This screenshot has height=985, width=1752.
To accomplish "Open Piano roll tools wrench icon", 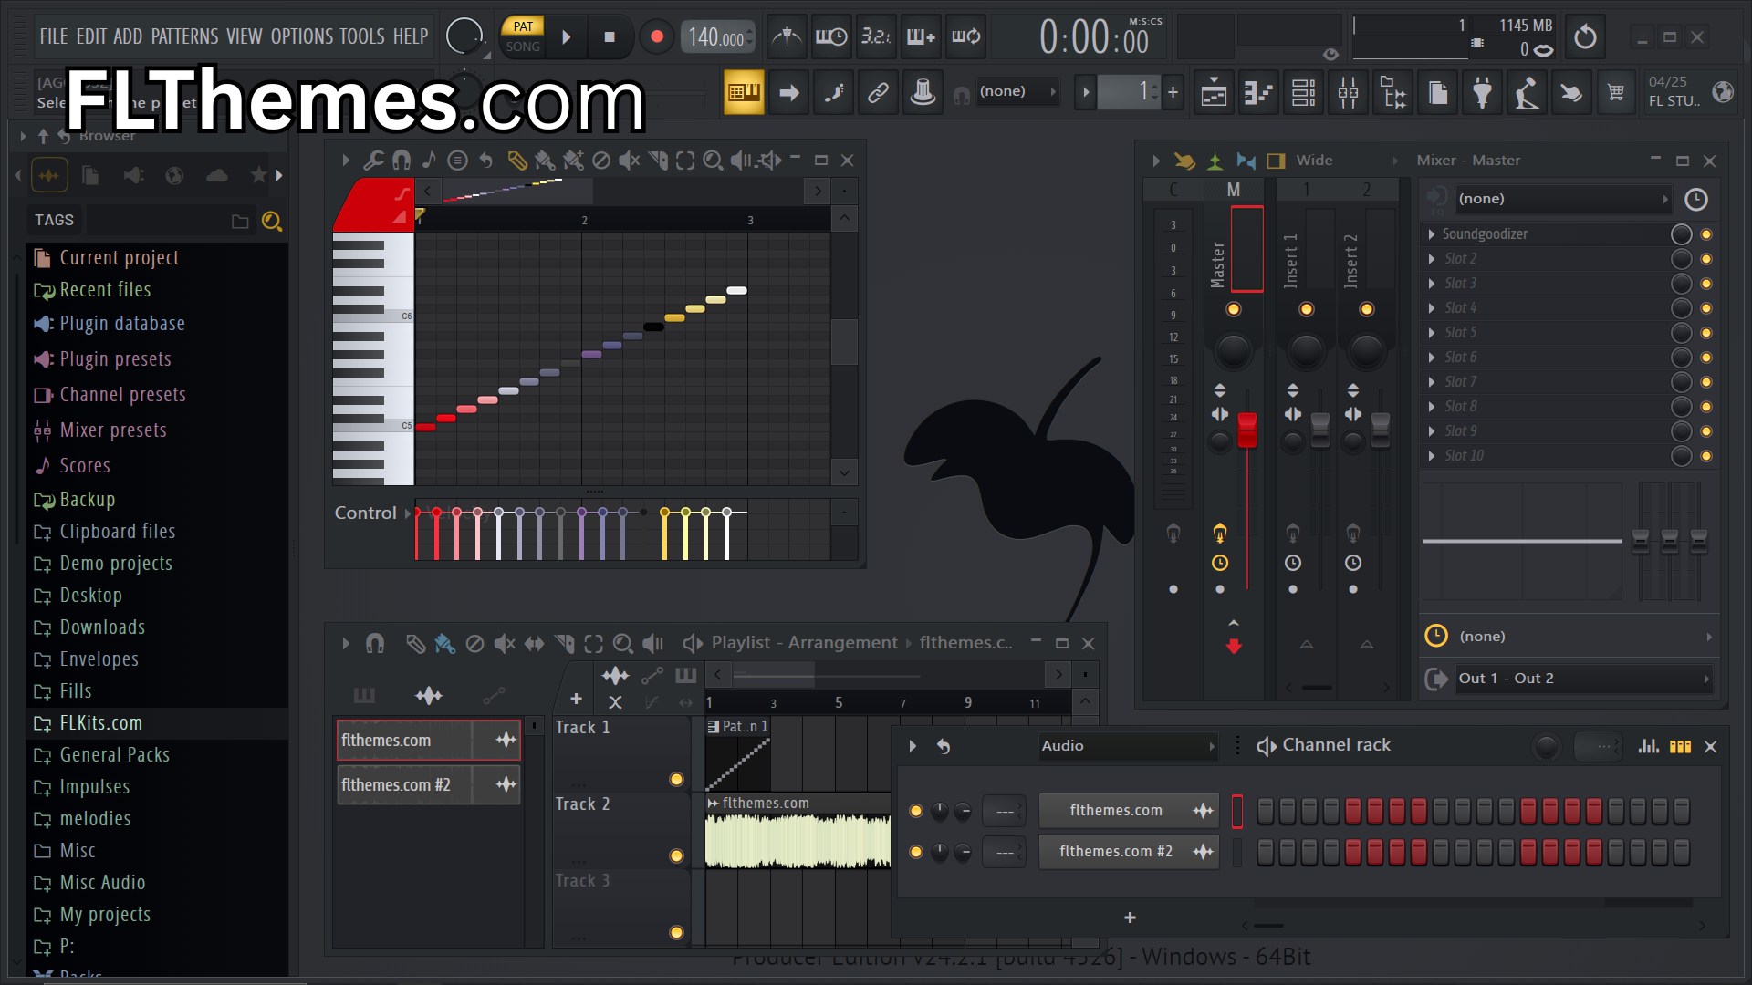I will (372, 161).
